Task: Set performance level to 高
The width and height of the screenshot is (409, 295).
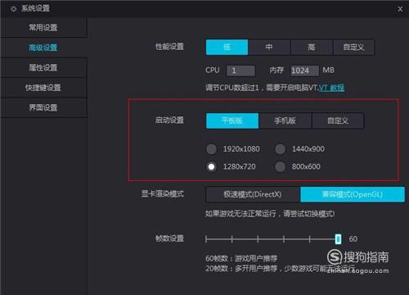Action: click(x=312, y=48)
